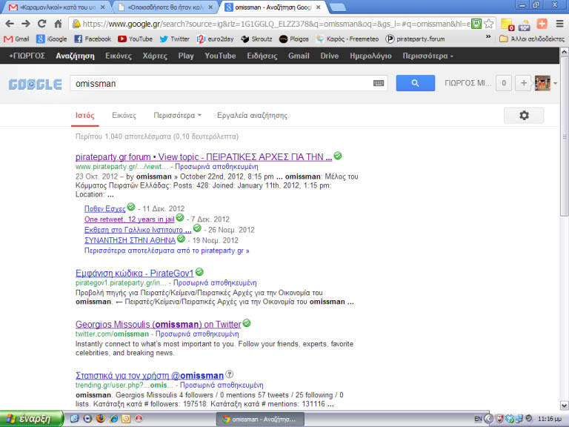Open Ποθεν Εσχες sublink
569x427 pixels.
pyautogui.click(x=105, y=209)
